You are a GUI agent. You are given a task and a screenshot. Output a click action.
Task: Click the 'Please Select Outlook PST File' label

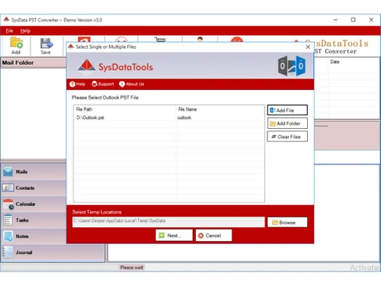tap(105, 98)
